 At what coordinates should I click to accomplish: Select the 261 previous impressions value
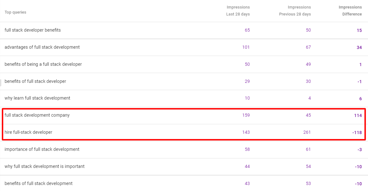307,132
